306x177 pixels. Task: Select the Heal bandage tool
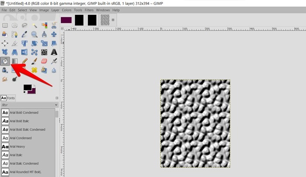coord(35,70)
